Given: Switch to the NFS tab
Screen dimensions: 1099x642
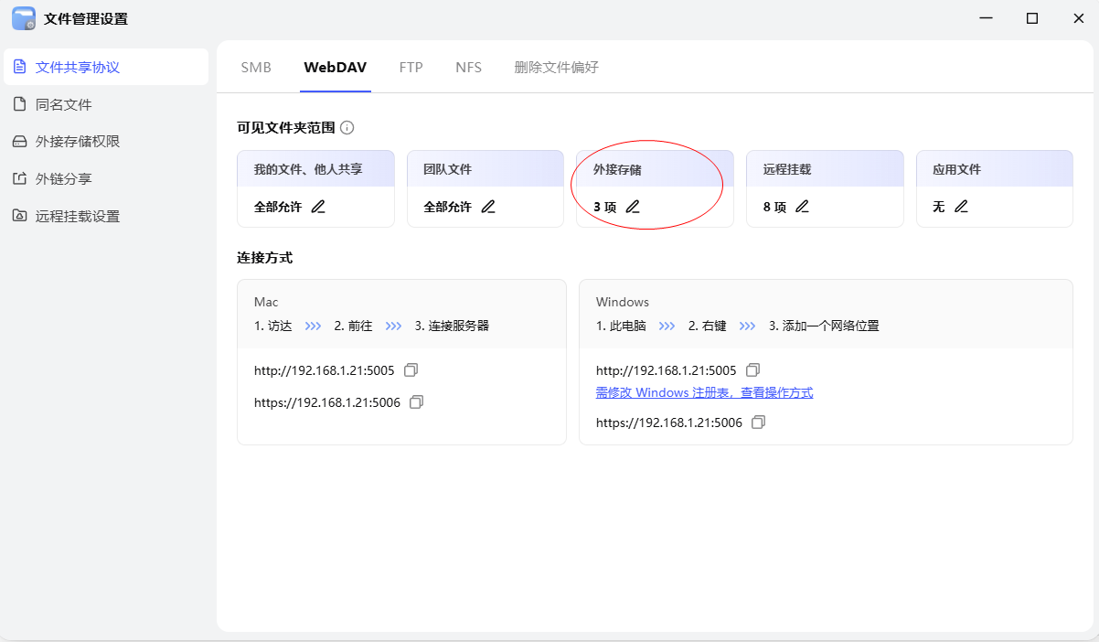Looking at the screenshot, I should [468, 67].
